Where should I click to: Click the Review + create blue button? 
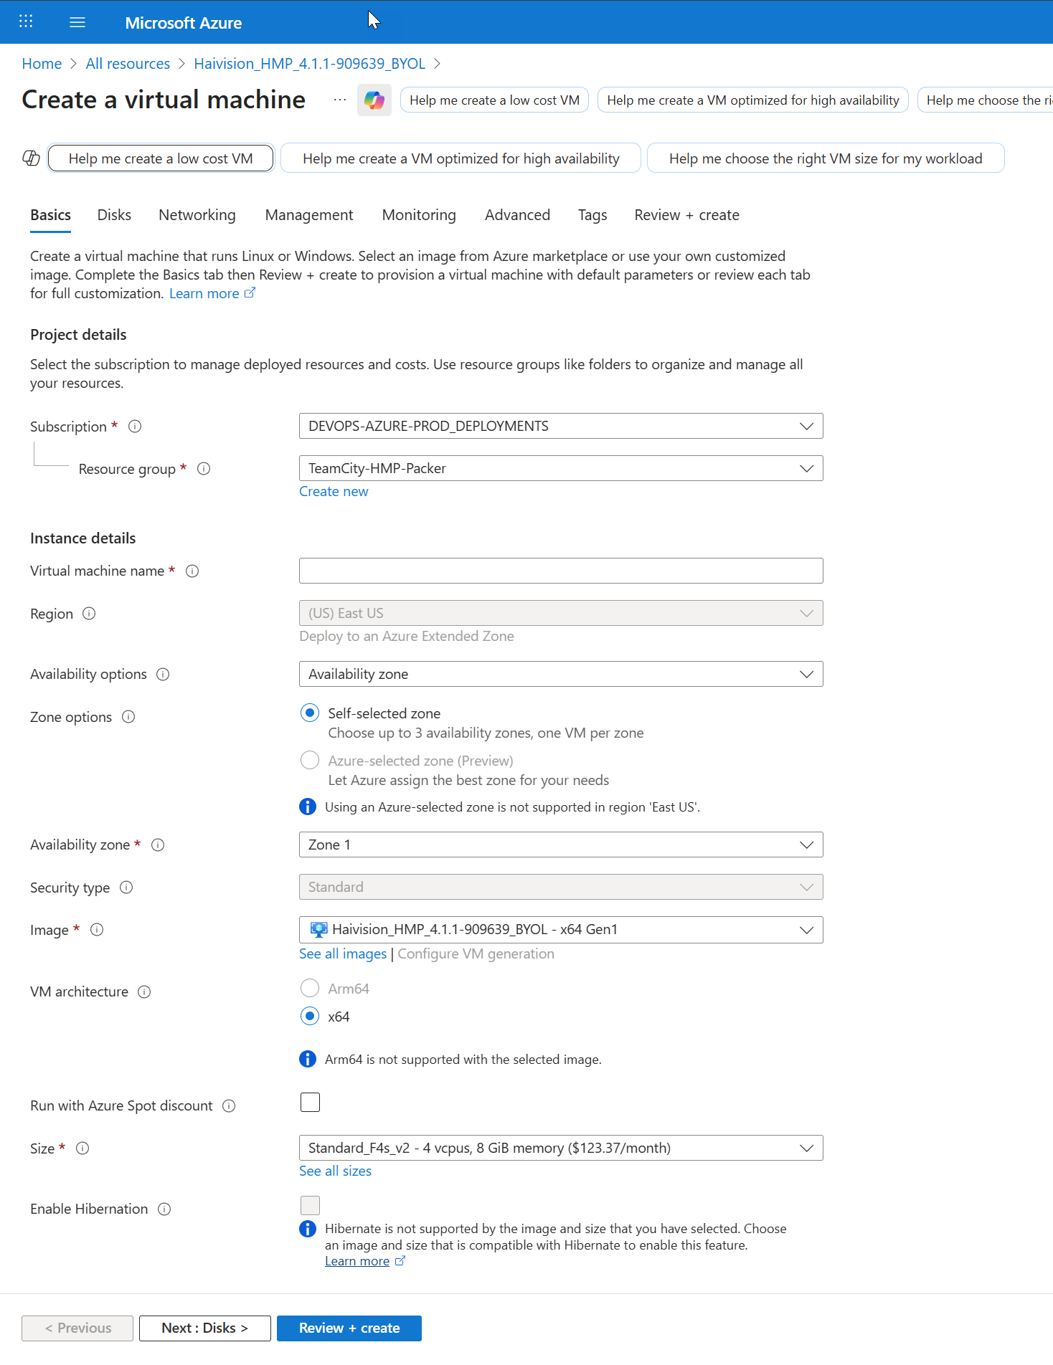[349, 1328]
